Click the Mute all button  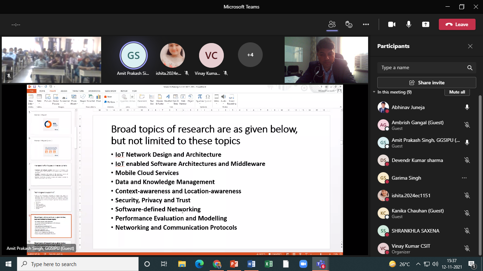pyautogui.click(x=457, y=92)
